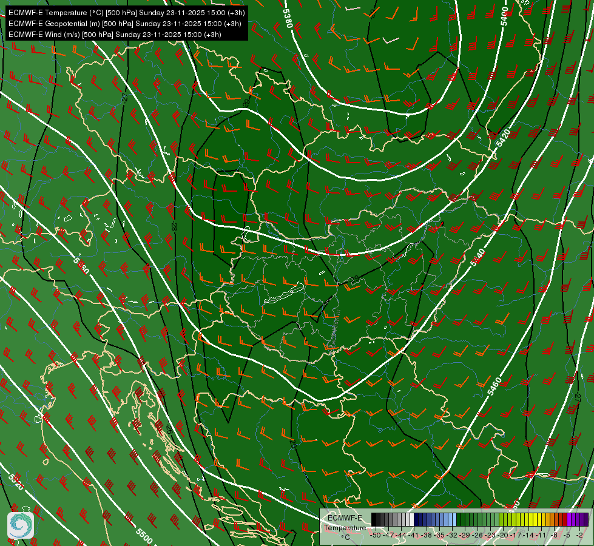Screen dimensions: 594x546
Task: Click the ECMWF-E Temperature title line
Action: 127,13
